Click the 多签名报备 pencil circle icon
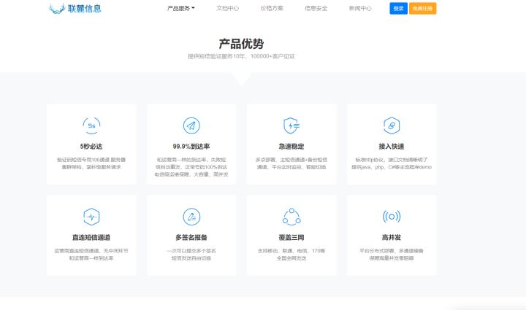Image resolution: width=526 pixels, height=310 pixels. coord(191,217)
